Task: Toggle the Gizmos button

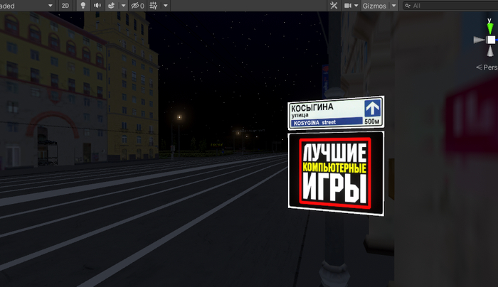Action: [x=374, y=6]
